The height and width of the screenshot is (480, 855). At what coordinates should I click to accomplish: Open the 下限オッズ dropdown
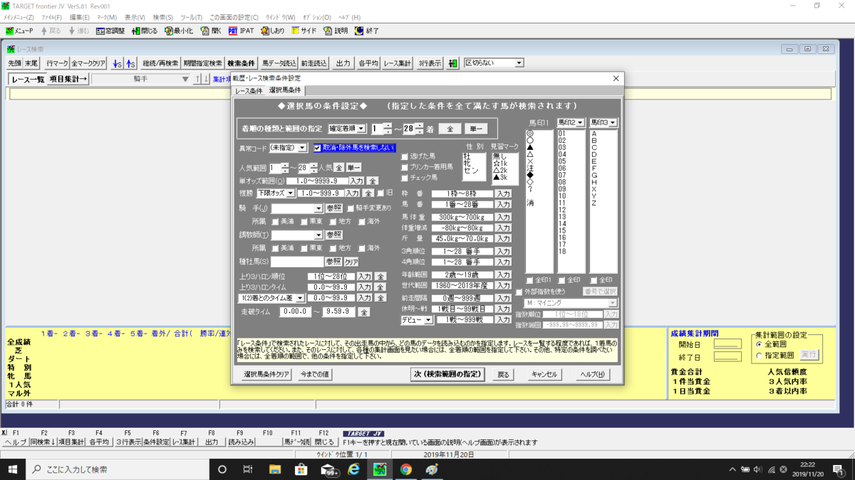[x=289, y=193]
